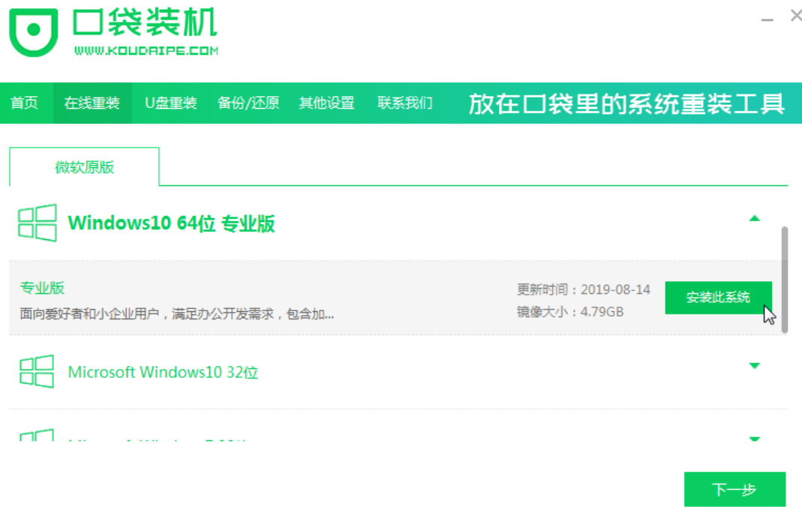Click the 安装此系统 button
This screenshot has width=802, height=522.
[718, 298]
